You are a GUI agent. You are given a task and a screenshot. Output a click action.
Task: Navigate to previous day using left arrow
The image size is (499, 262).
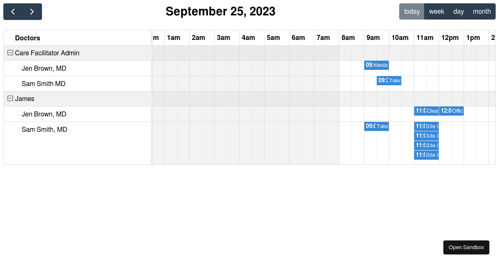pyautogui.click(x=13, y=12)
